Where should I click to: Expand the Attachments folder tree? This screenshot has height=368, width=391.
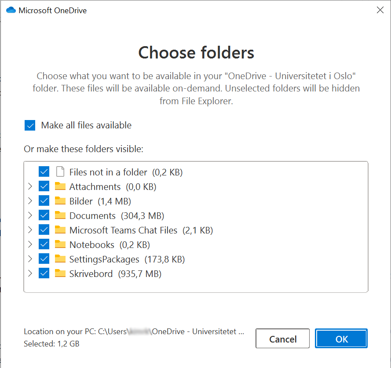coord(30,186)
